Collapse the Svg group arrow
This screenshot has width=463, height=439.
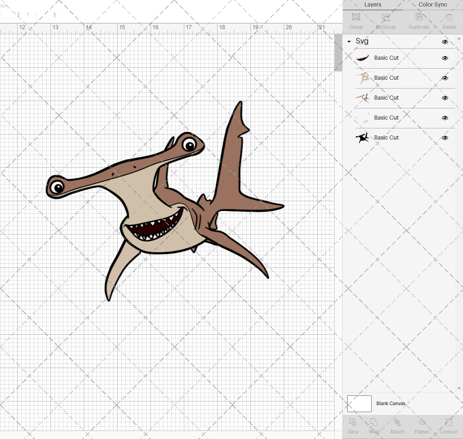pos(349,42)
